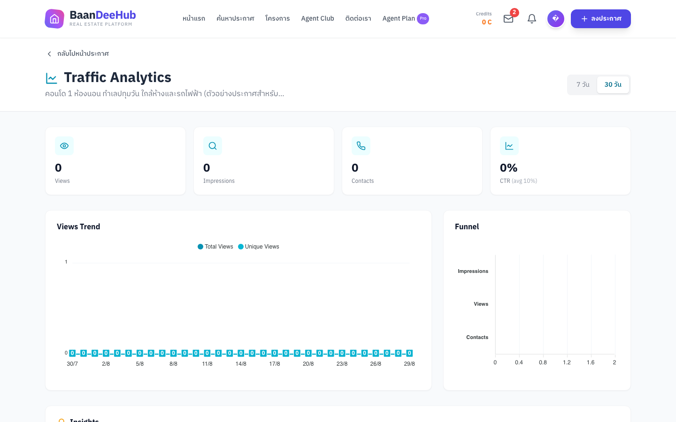Open the notifications bell icon
The height and width of the screenshot is (422, 676).
532,19
